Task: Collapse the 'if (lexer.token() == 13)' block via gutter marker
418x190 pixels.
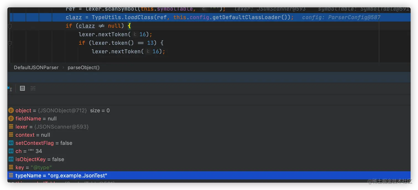Action: click(10, 43)
